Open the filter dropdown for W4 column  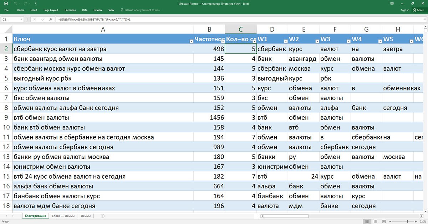point(379,41)
